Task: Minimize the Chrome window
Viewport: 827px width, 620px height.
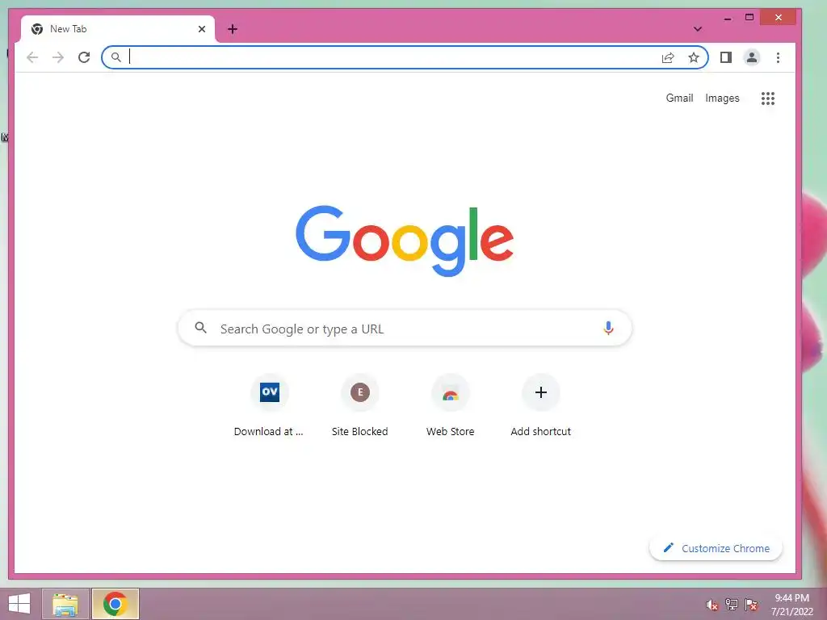Action: tap(728, 18)
